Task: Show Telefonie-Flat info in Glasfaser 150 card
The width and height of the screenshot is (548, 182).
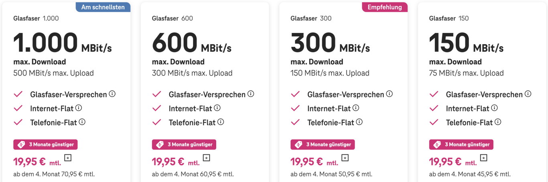Action: [x=498, y=122]
